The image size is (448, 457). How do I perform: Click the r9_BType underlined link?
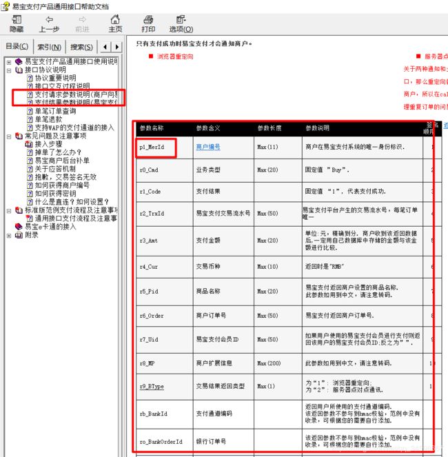pos(152,387)
